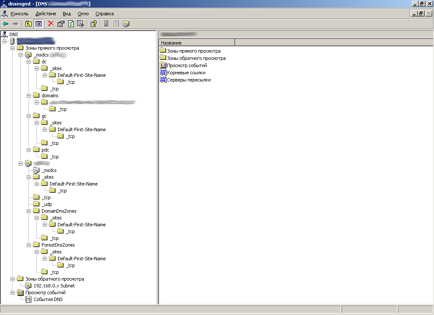This screenshot has height=315, width=434.
Task: Select 192.168.0.x Subnet in the tree
Action: tap(54, 286)
